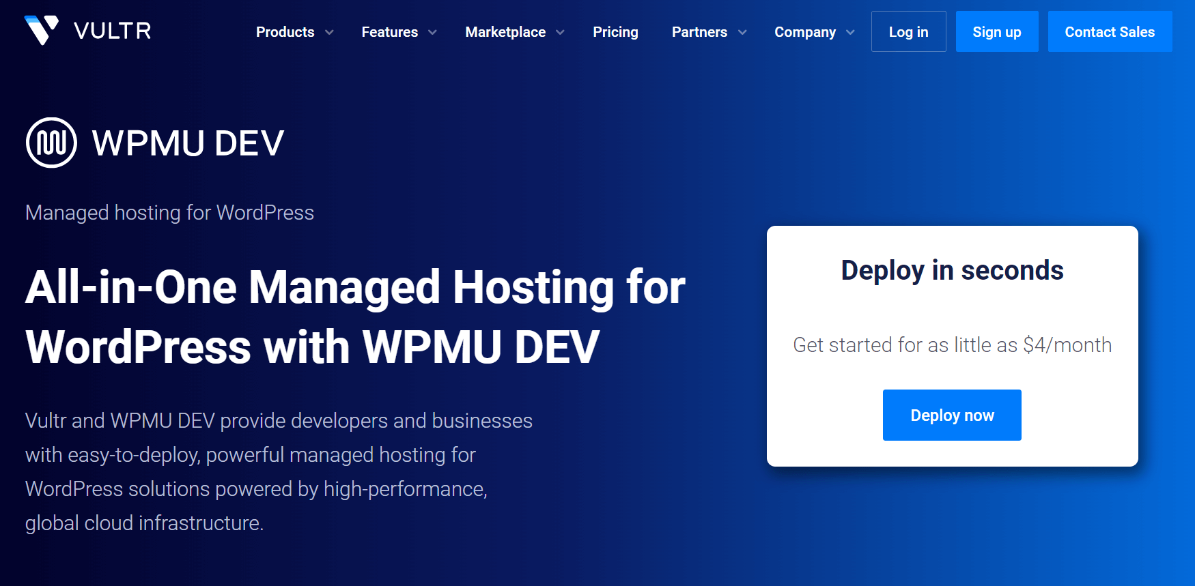
Task: Click the Log in button
Action: 908,31
